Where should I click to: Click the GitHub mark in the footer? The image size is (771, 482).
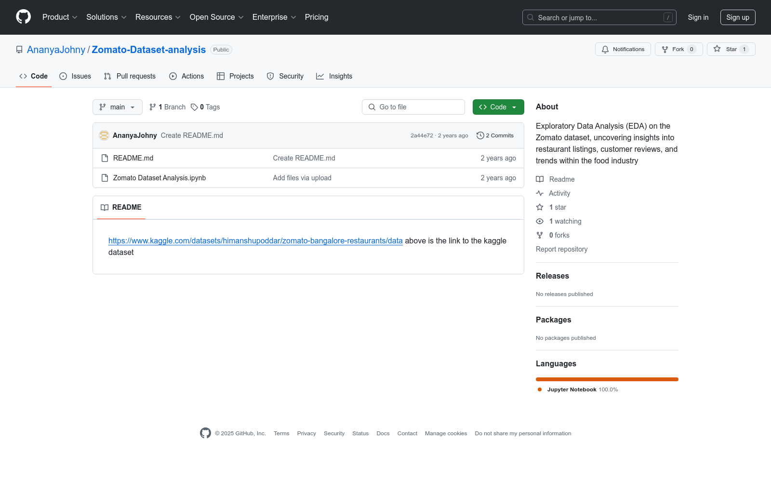pos(205,433)
